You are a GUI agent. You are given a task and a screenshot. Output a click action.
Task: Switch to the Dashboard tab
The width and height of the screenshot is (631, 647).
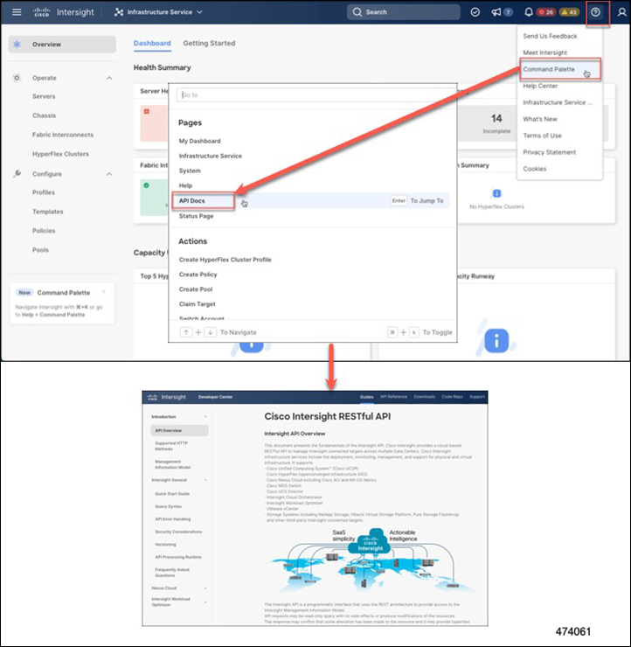click(x=152, y=44)
